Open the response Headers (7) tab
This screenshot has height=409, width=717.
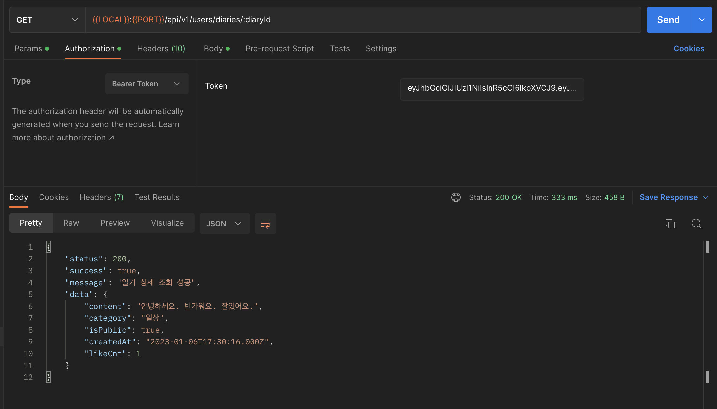101,197
